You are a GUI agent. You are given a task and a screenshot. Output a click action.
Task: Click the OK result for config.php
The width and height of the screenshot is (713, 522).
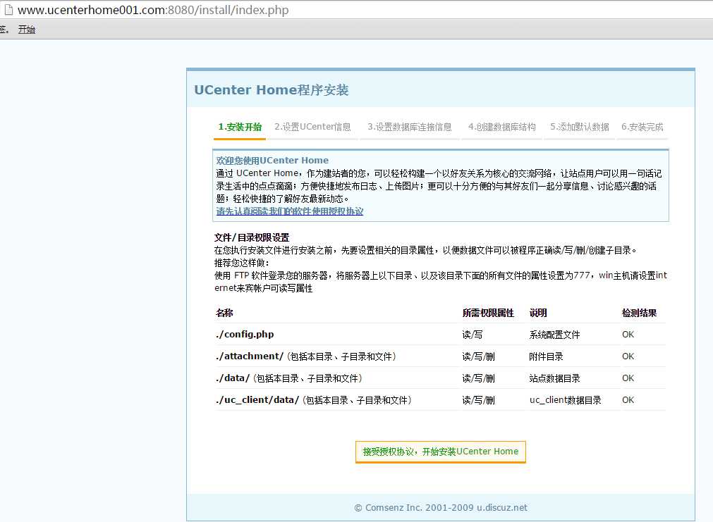click(628, 335)
